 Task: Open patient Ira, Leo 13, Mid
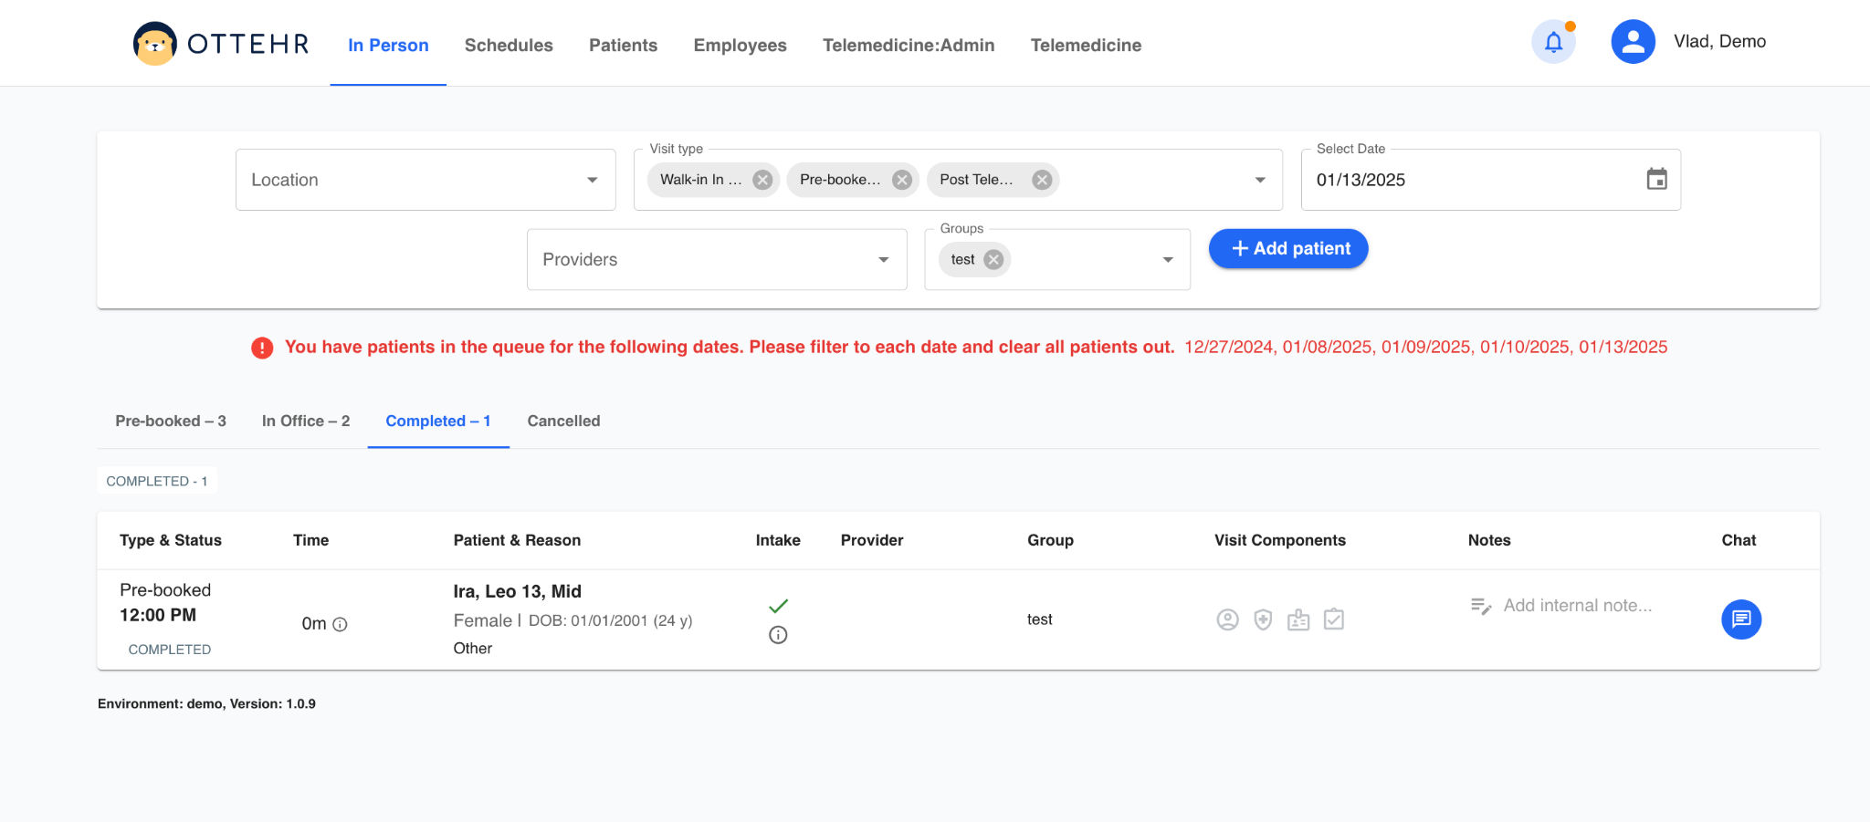click(517, 591)
